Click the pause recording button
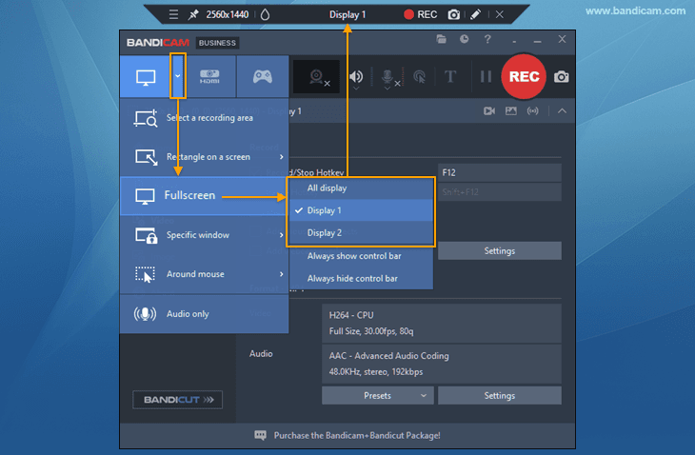This screenshot has height=455, width=695. 486,77
